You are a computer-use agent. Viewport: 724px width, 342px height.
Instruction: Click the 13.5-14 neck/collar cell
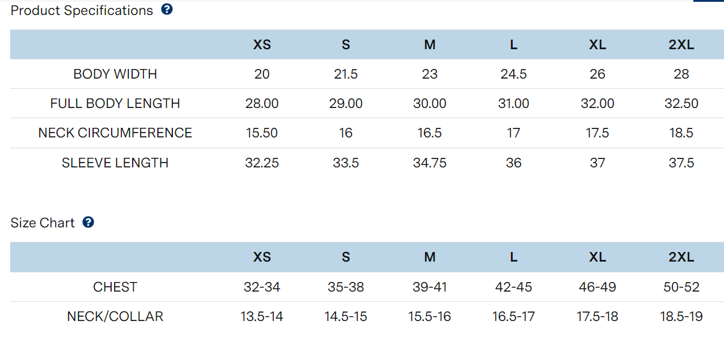262,317
